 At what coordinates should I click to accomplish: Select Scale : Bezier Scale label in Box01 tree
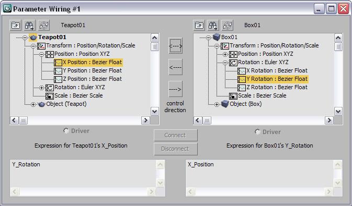click(x=262, y=95)
